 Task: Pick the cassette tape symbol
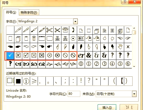[x=81, y=39]
